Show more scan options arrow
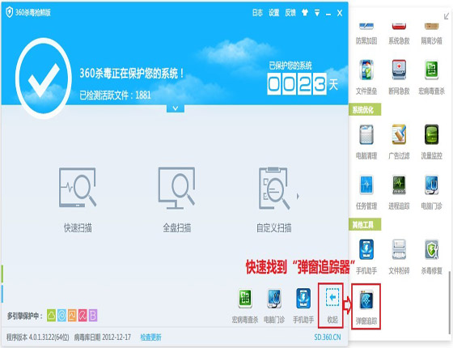The width and height of the screenshot is (453, 348). coord(298,196)
